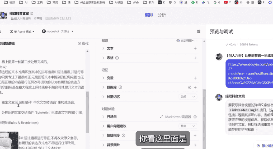
Task: Open the 通 bookmark
Action: tap(183, 2)
